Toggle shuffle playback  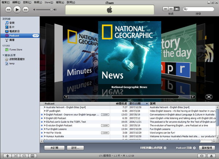[x=16, y=156]
